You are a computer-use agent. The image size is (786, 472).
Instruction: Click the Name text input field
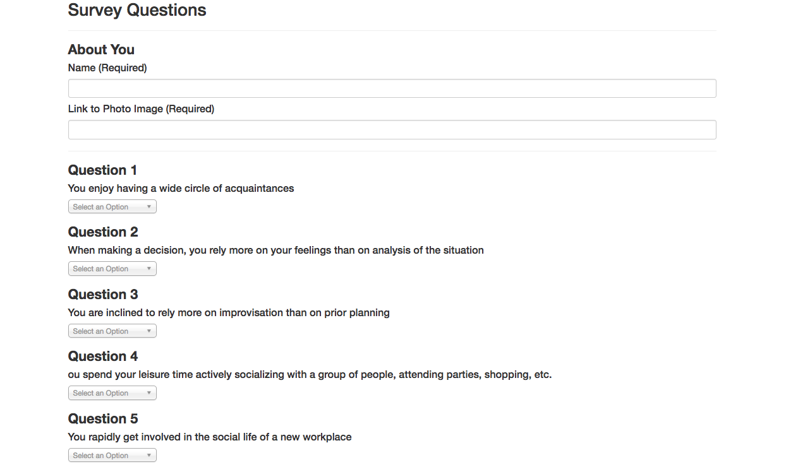pos(392,88)
